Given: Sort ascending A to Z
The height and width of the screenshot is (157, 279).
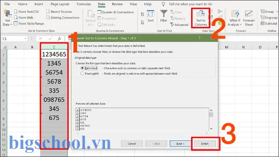Looking at the screenshot, I should coord(143,14).
